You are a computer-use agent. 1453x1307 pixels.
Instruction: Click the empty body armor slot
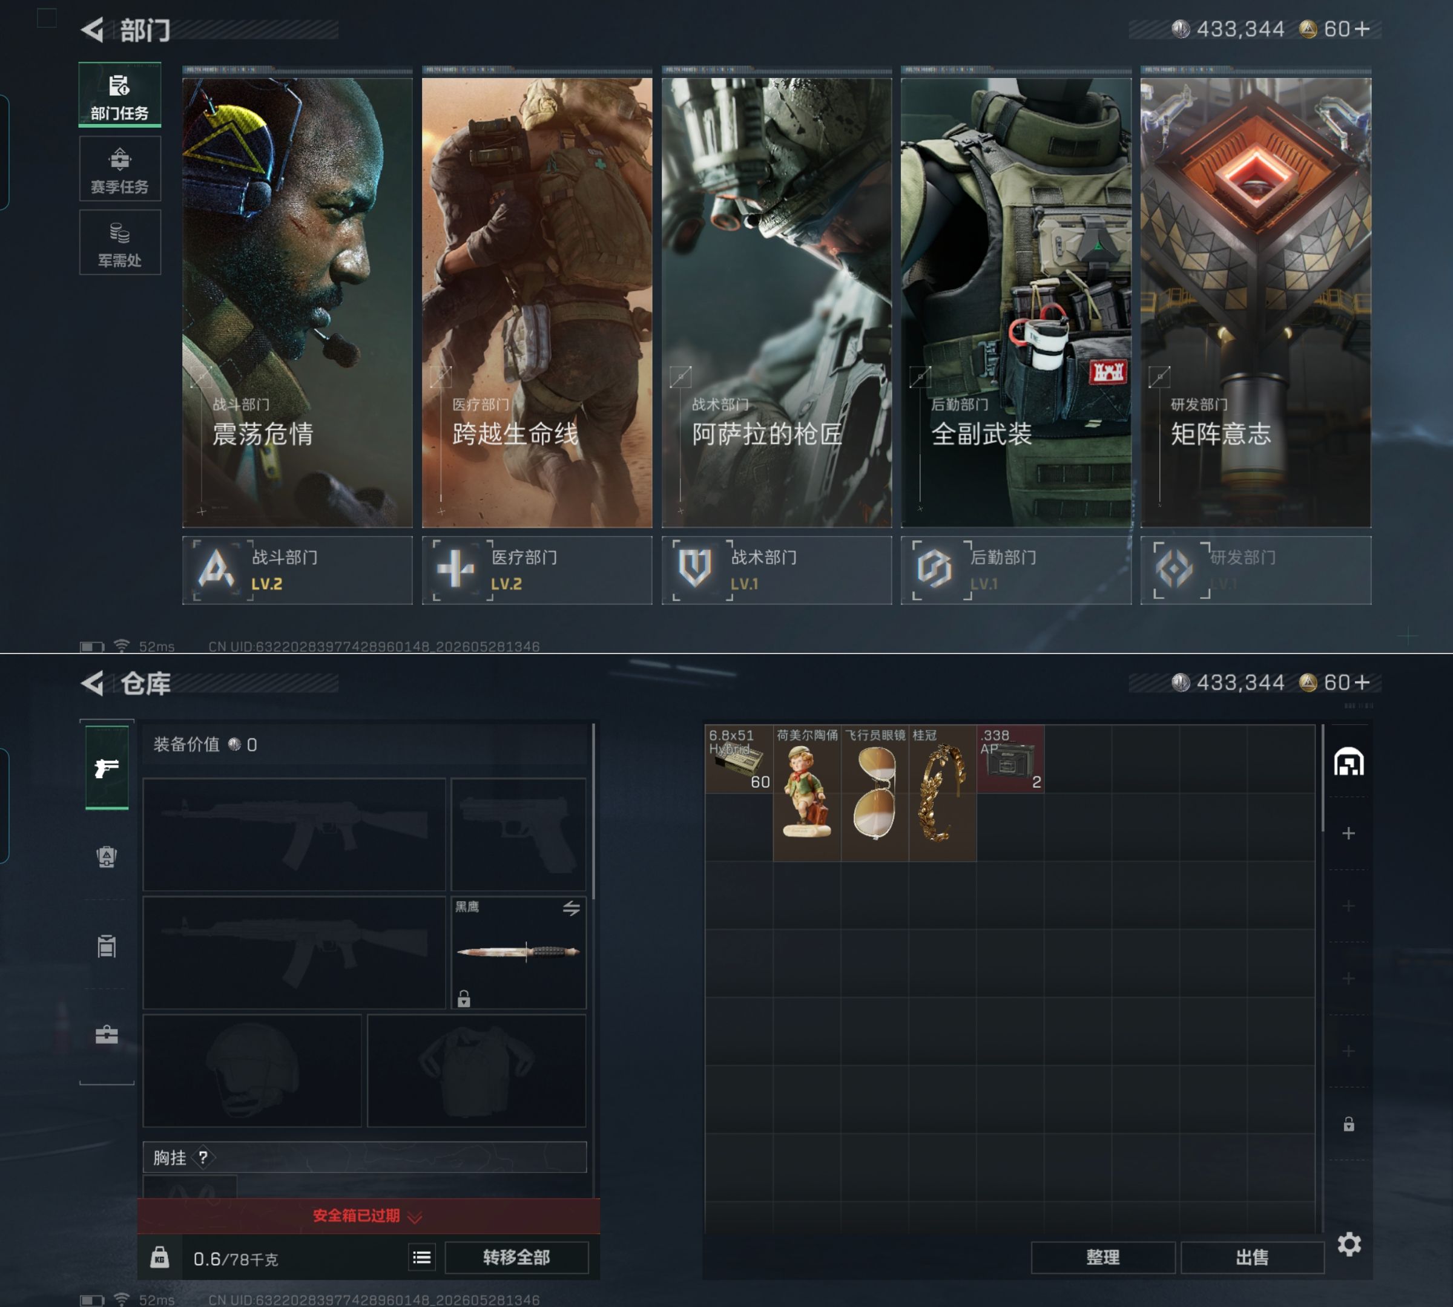pos(476,1070)
